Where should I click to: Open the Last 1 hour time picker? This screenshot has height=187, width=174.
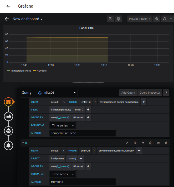[x=140, y=19]
